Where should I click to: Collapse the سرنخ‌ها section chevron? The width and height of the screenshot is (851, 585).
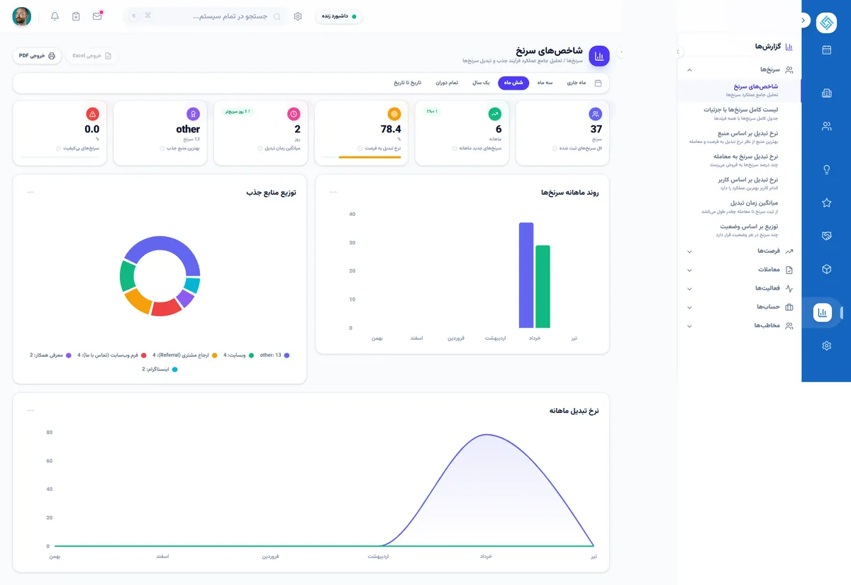689,70
